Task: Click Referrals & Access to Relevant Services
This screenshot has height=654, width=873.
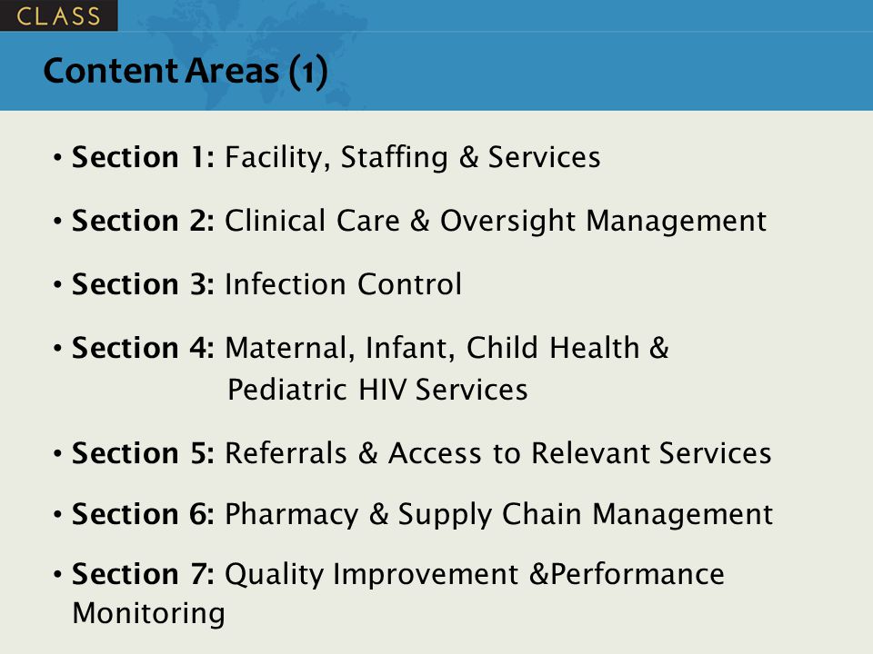Action: pos(498,452)
